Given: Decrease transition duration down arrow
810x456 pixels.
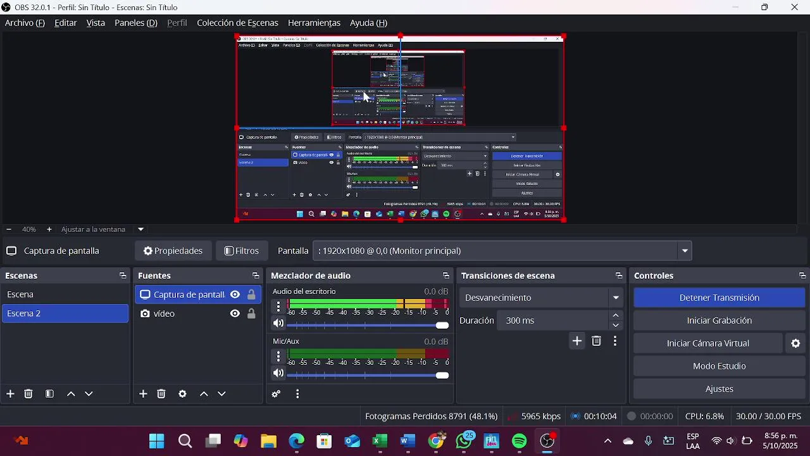Looking at the screenshot, I should [x=616, y=326].
